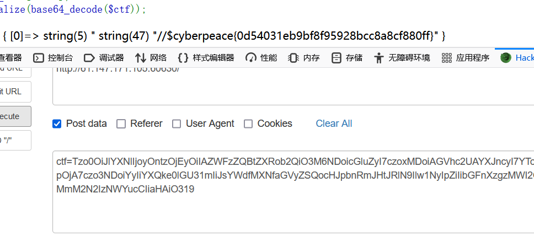This screenshot has height=236, width=534.
Task: Click the 存储 storage icon
Action: [x=336, y=58]
